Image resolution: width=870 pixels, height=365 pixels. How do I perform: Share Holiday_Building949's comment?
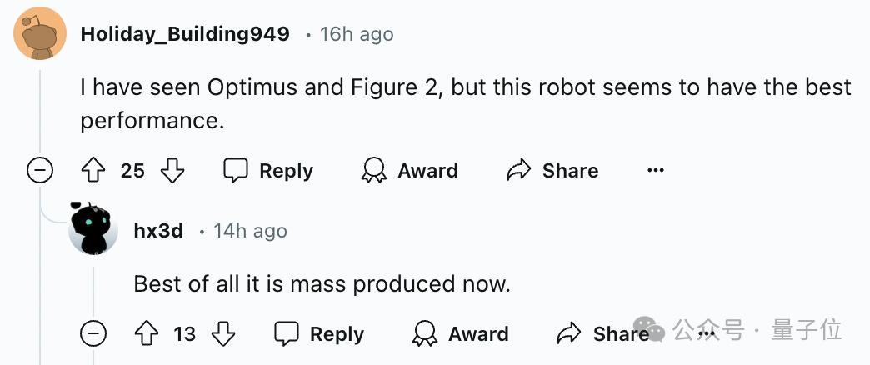coord(552,171)
